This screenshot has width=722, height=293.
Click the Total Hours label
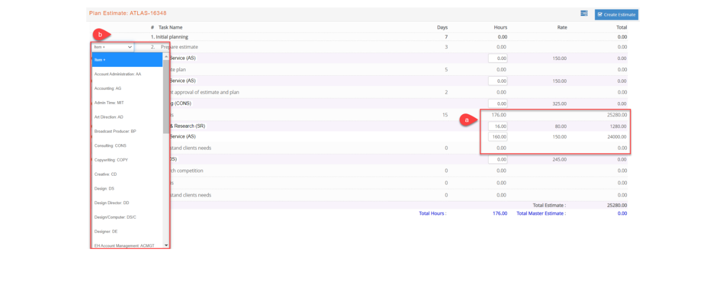(433, 214)
